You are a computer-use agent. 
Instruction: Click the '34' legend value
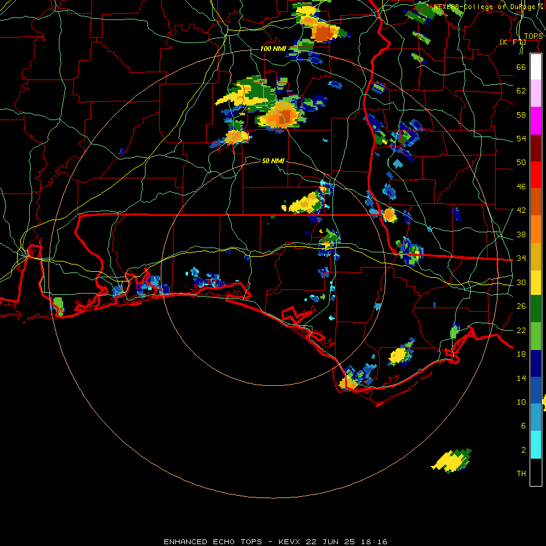point(521,258)
